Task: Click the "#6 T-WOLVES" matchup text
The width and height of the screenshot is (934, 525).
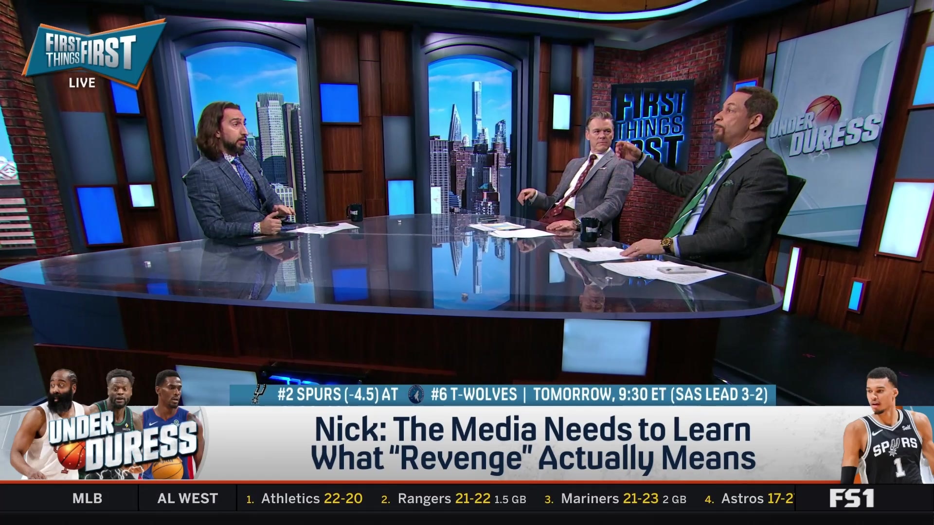Action: click(474, 394)
